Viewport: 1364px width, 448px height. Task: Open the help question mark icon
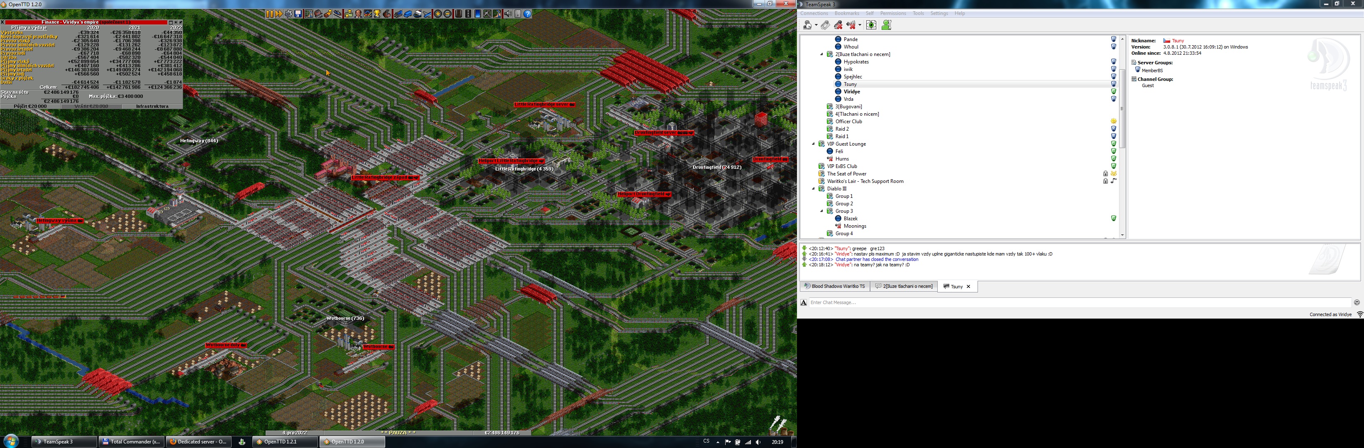point(528,14)
